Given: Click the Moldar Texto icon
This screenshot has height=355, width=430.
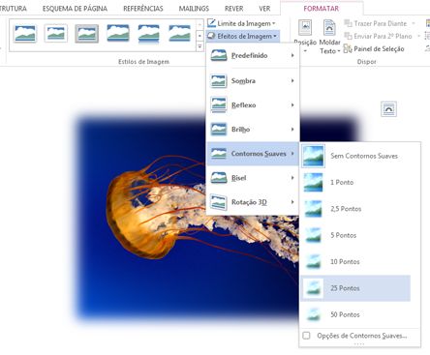Looking at the screenshot, I should tap(329, 28).
